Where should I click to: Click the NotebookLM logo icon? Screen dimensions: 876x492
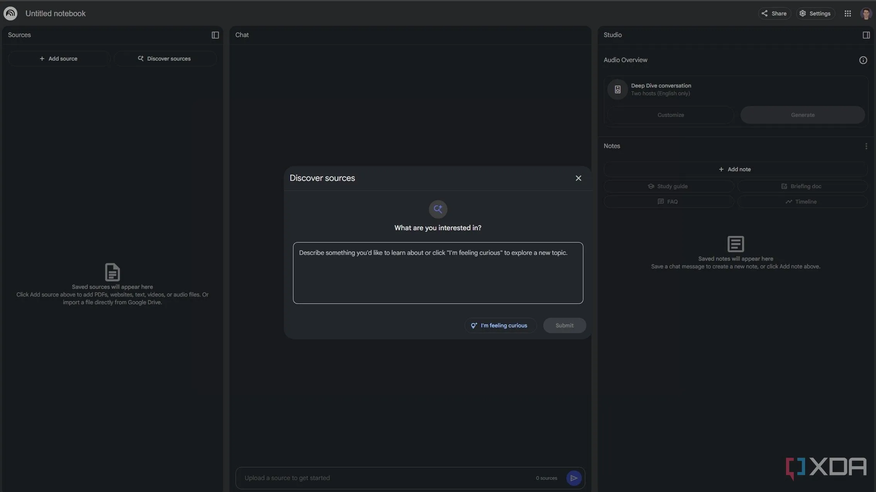(x=10, y=13)
